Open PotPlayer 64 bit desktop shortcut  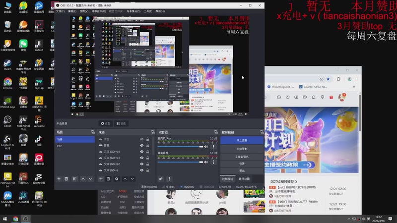point(7,180)
